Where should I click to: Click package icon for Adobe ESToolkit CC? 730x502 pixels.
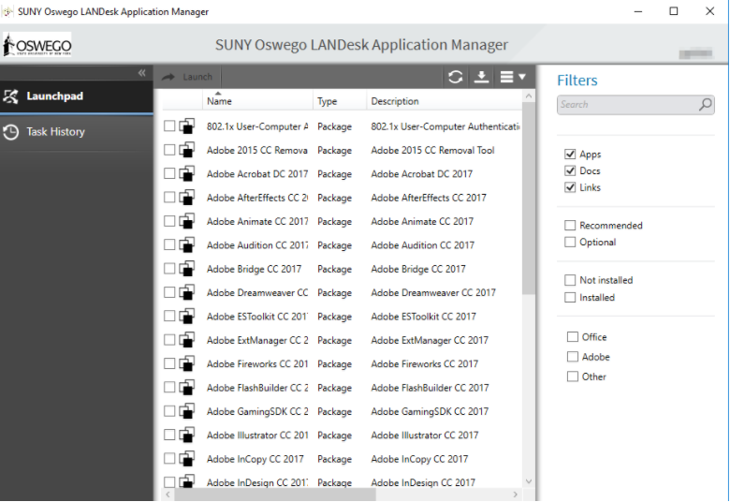(187, 316)
